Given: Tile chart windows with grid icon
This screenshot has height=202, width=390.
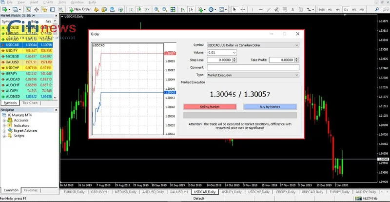Looking at the screenshot, I should pos(173,9).
